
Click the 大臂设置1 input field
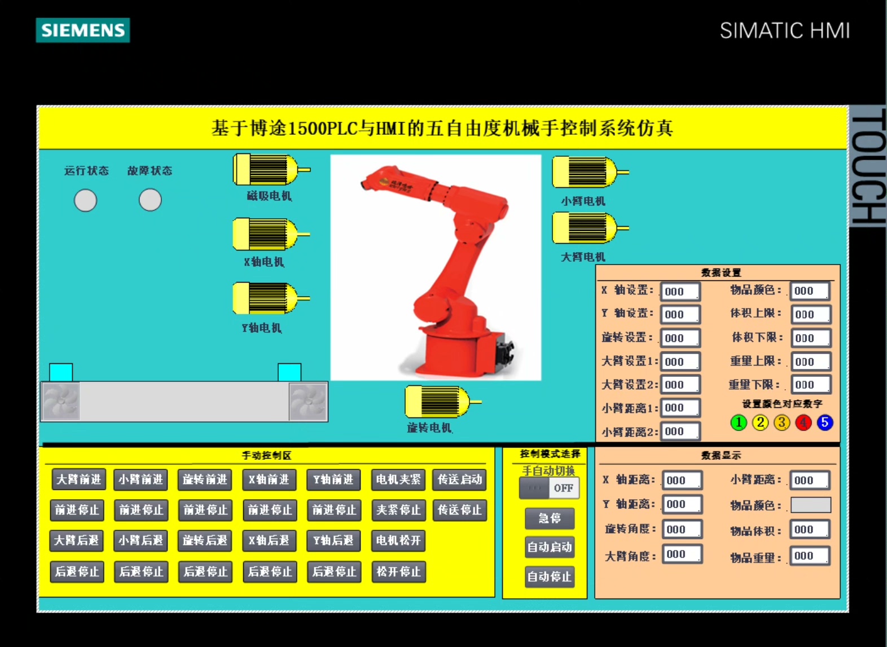[680, 362]
